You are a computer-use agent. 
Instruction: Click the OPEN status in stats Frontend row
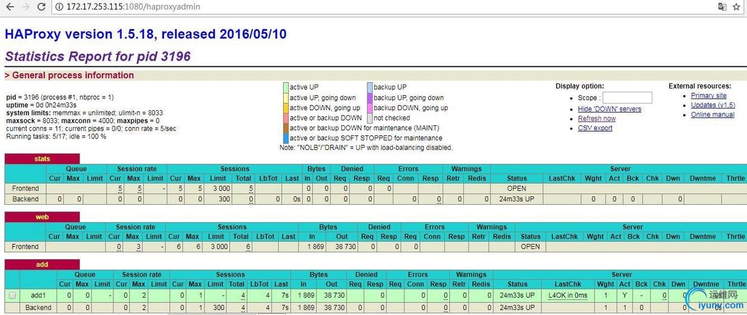pyautogui.click(x=517, y=189)
